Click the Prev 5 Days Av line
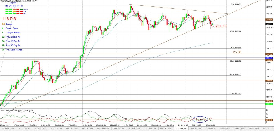The image size is (274, 131). click(x=11, y=37)
